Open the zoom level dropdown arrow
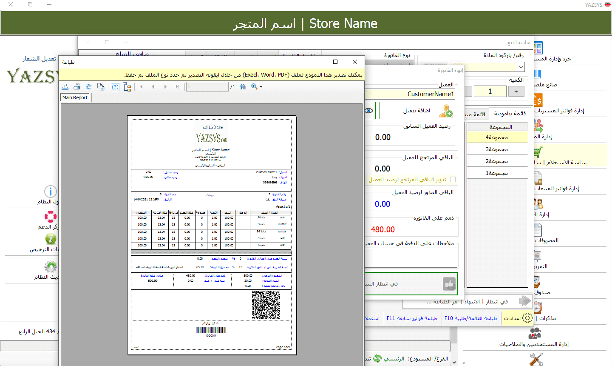Image resolution: width=612 pixels, height=366 pixels. [x=261, y=87]
